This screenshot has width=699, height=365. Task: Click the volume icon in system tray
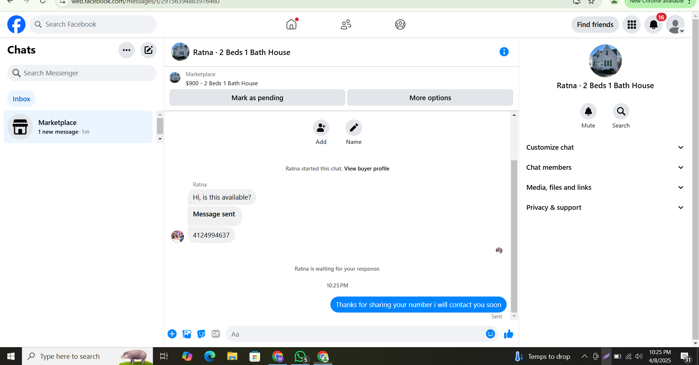click(639, 356)
